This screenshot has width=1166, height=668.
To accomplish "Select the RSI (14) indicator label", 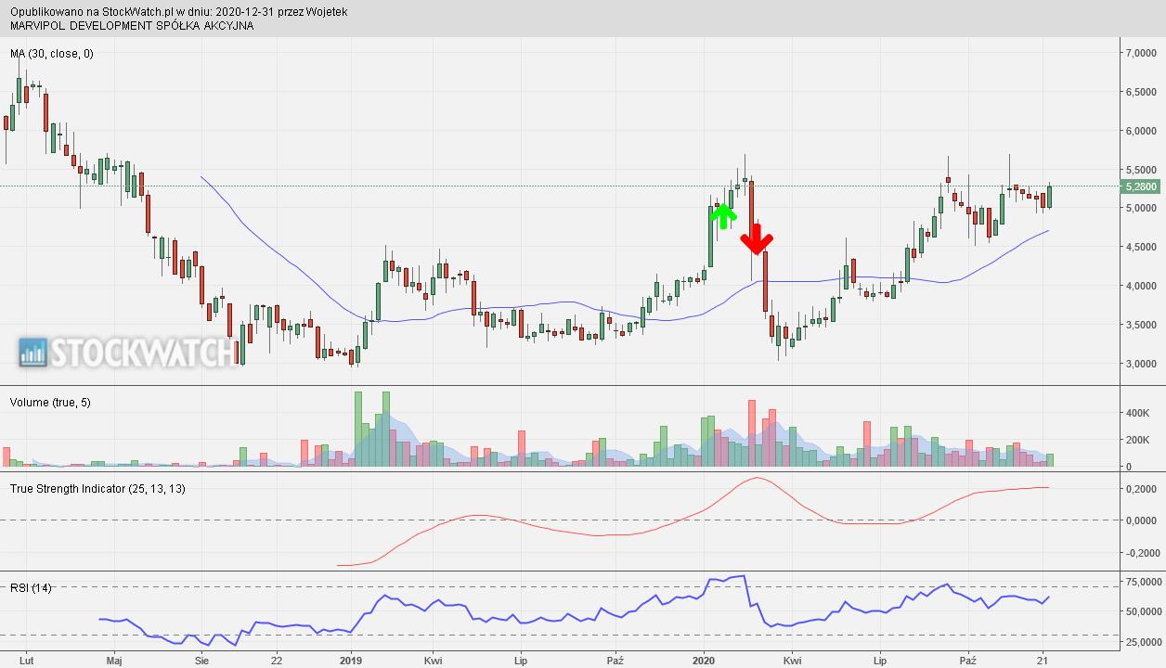I will click(31, 588).
